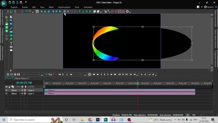Open the Edit menu
Viewport: 218px width, 123px height.
point(34,7)
